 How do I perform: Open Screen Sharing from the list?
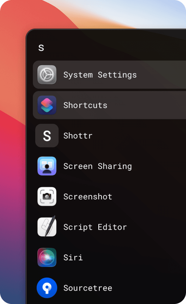click(98, 166)
